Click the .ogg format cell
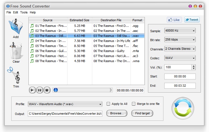 click(x=135, y=26)
